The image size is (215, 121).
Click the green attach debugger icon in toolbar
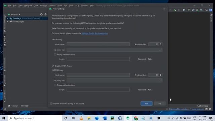tap(175, 10)
